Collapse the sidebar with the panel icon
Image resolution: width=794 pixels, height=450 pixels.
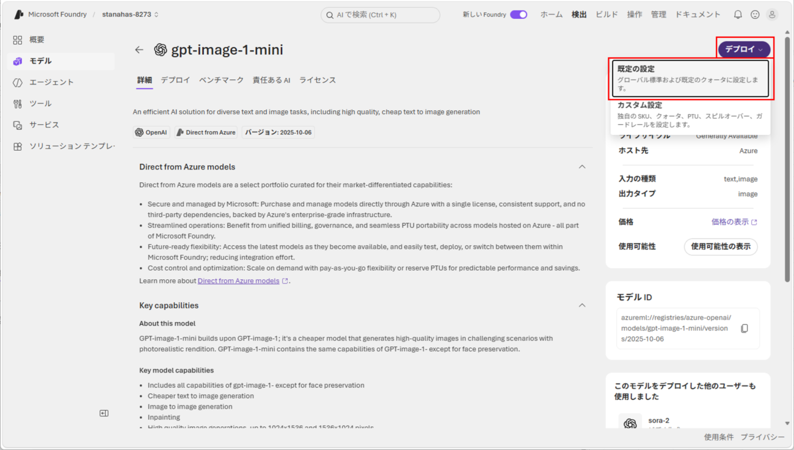tap(104, 413)
